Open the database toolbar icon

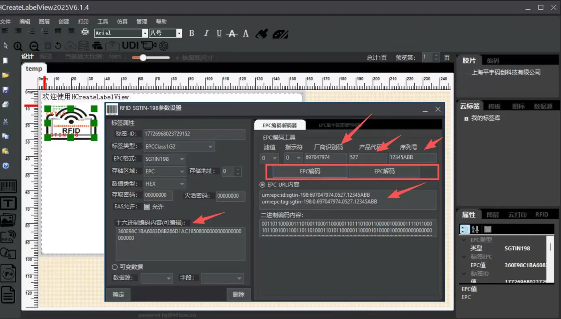point(84,46)
